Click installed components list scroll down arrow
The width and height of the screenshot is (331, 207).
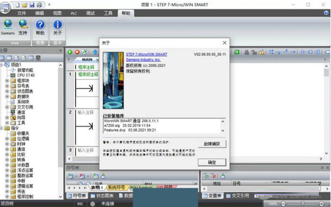coord(223,130)
